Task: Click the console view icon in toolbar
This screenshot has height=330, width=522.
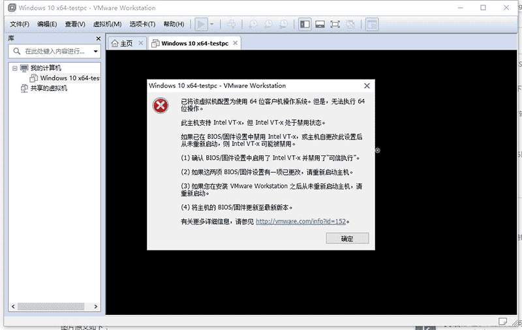Action: [x=372, y=24]
